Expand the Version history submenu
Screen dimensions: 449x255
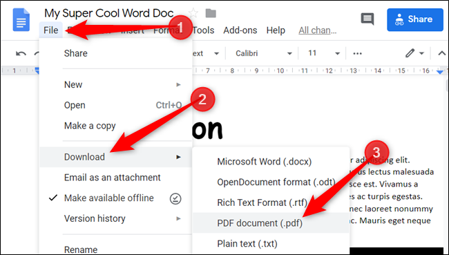(x=115, y=218)
